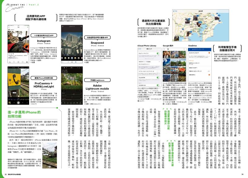248x178 pixels.
Task: Toggle the bottom green switch in the iCloud screenshot
Action: pos(158,85)
